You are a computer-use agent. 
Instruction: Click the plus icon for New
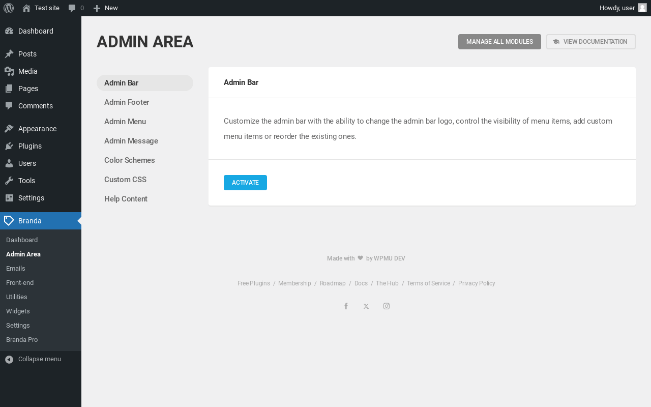click(97, 8)
